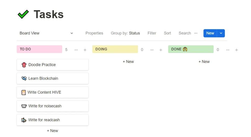Open the Sort menu
Viewport: 251px width, 137px height.
click(167, 33)
